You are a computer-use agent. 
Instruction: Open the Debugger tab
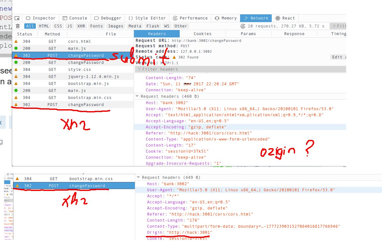107,18
